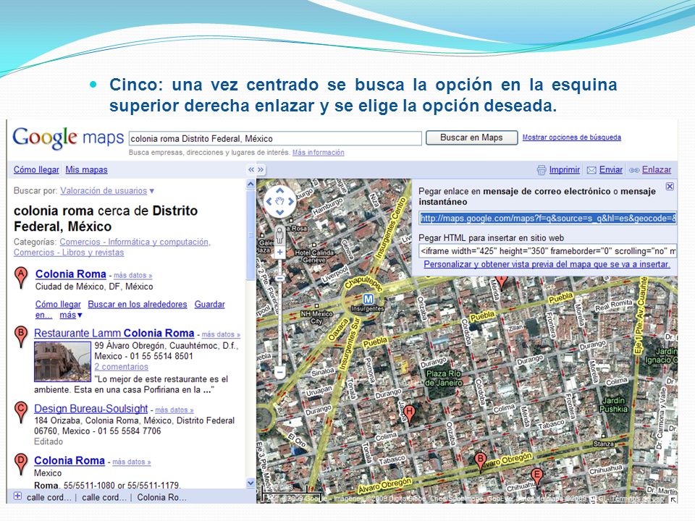Click map marker H near Plaza Río de Janeiro
This screenshot has width=695, height=521.
click(x=410, y=415)
